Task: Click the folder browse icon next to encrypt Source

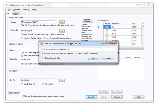Action: pos(62,22)
